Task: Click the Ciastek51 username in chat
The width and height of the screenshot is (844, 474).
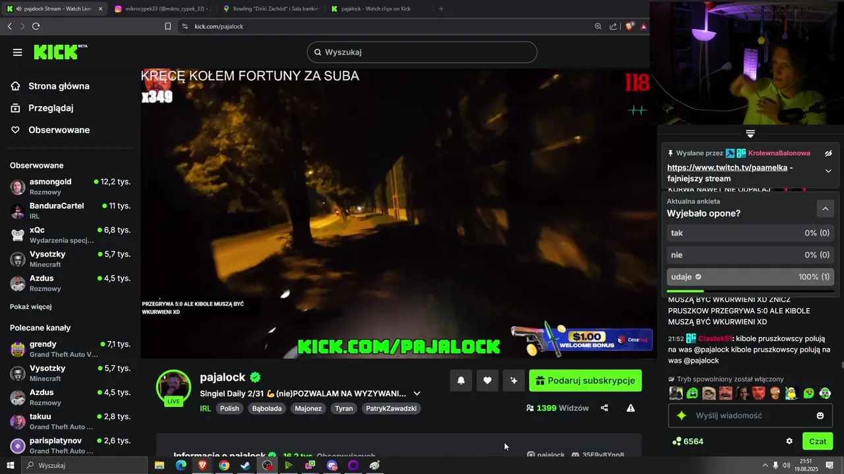Action: pos(715,338)
